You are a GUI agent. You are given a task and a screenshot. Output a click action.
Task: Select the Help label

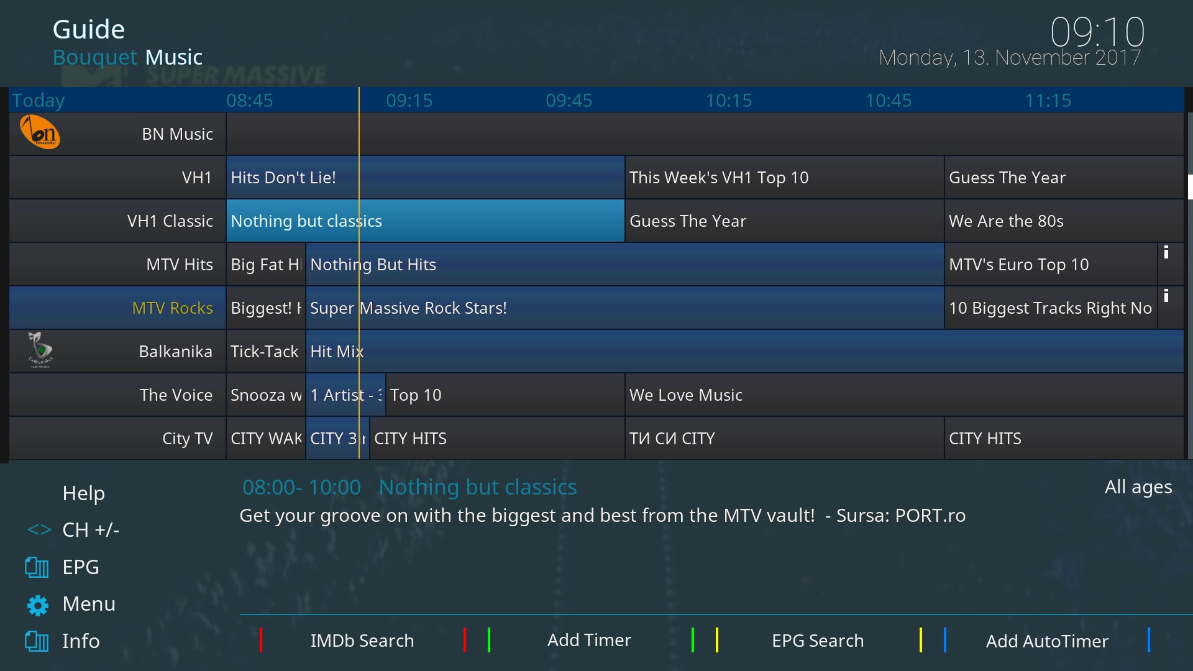click(84, 493)
